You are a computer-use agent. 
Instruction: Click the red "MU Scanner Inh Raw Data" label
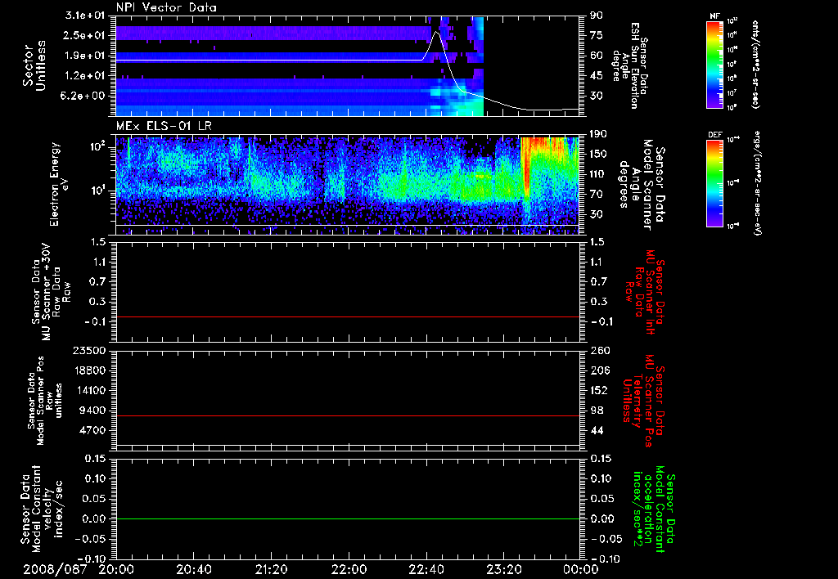[645, 292]
